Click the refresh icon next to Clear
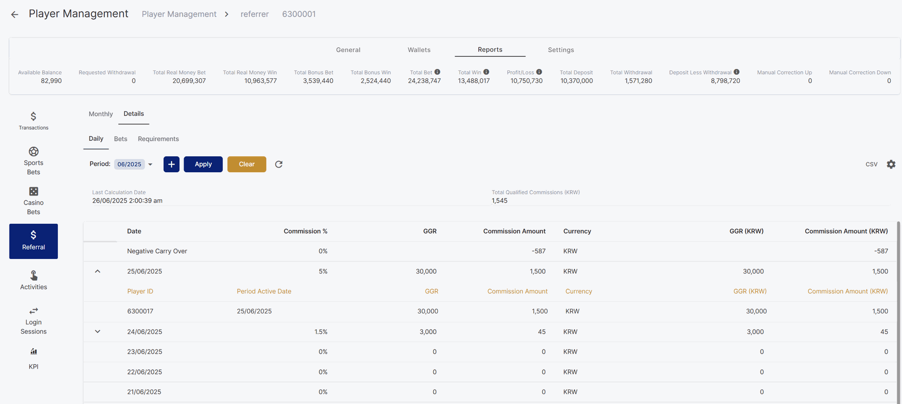 click(279, 164)
